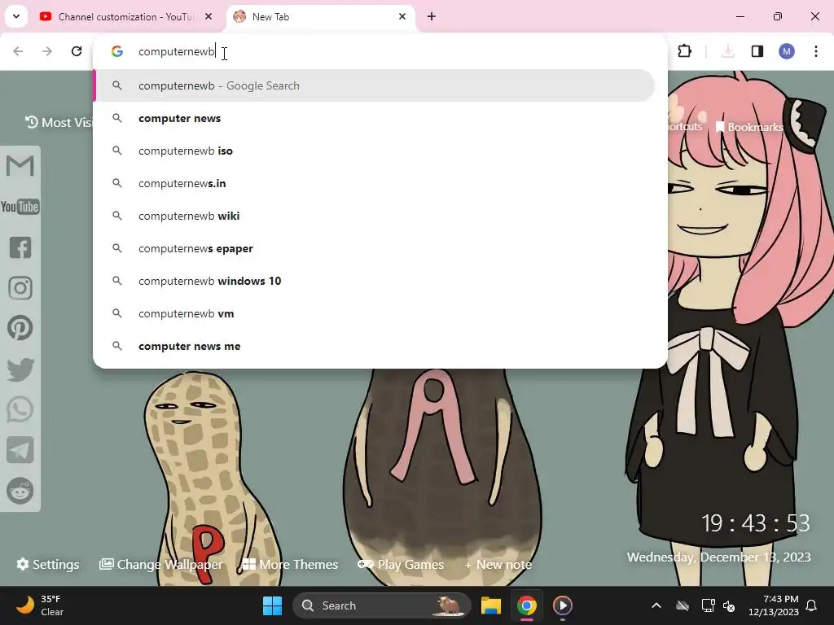The height and width of the screenshot is (625, 834).
Task: Open the WhatsApp sidebar shortcut
Action: (20, 410)
